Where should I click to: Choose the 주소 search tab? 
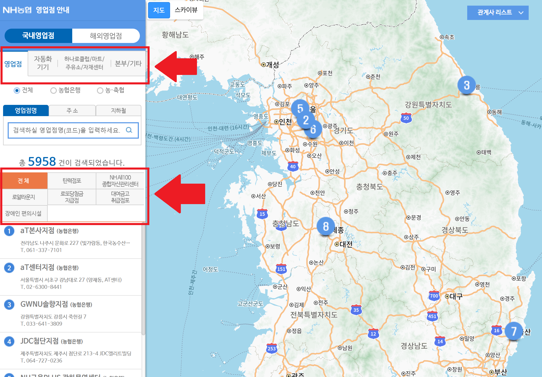(72, 110)
